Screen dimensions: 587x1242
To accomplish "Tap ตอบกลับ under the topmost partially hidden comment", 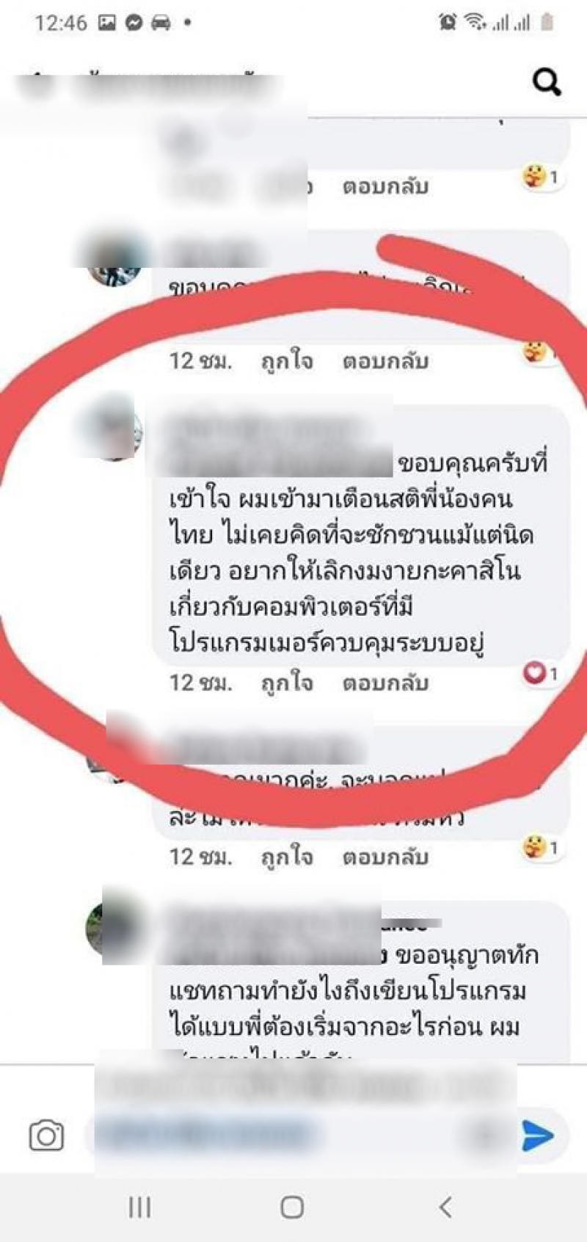I will coord(385,186).
